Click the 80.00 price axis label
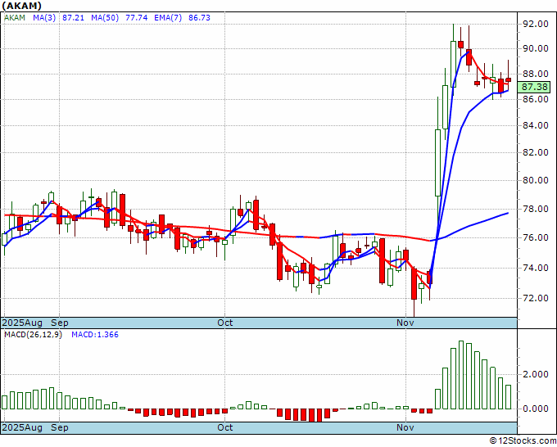Viewport: 557px width, 447px height. (536, 180)
